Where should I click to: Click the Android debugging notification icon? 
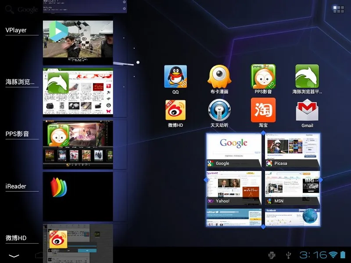coord(272,255)
